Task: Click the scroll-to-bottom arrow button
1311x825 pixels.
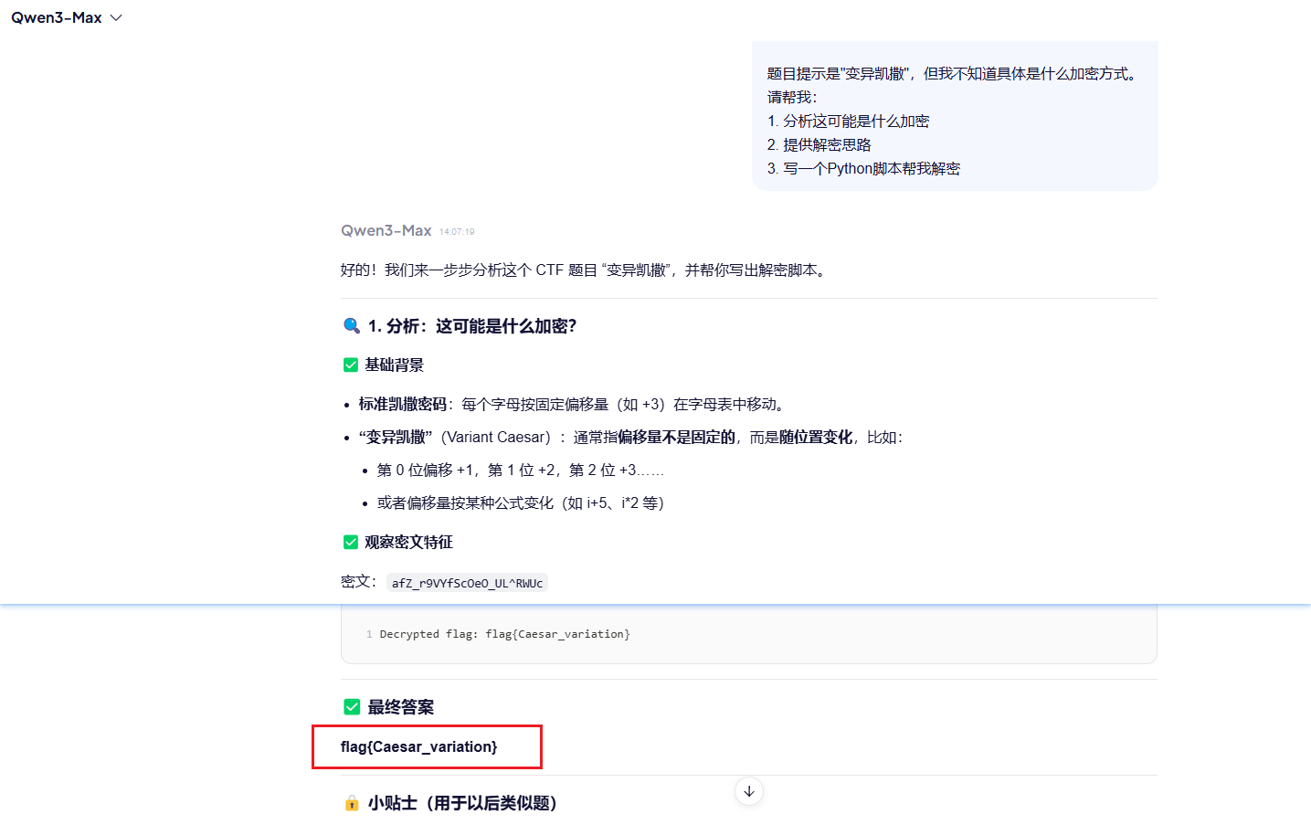Action: point(749,791)
